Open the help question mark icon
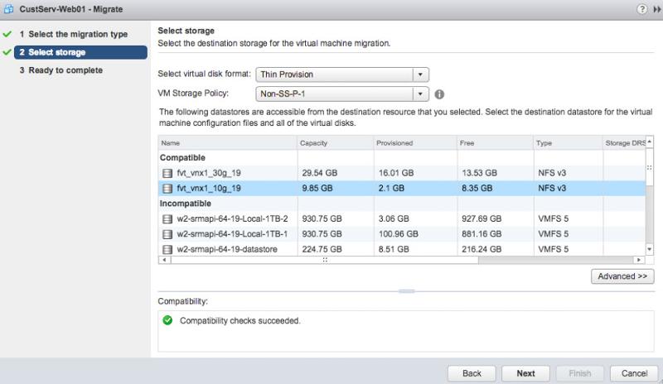The image size is (663, 384). (641, 9)
